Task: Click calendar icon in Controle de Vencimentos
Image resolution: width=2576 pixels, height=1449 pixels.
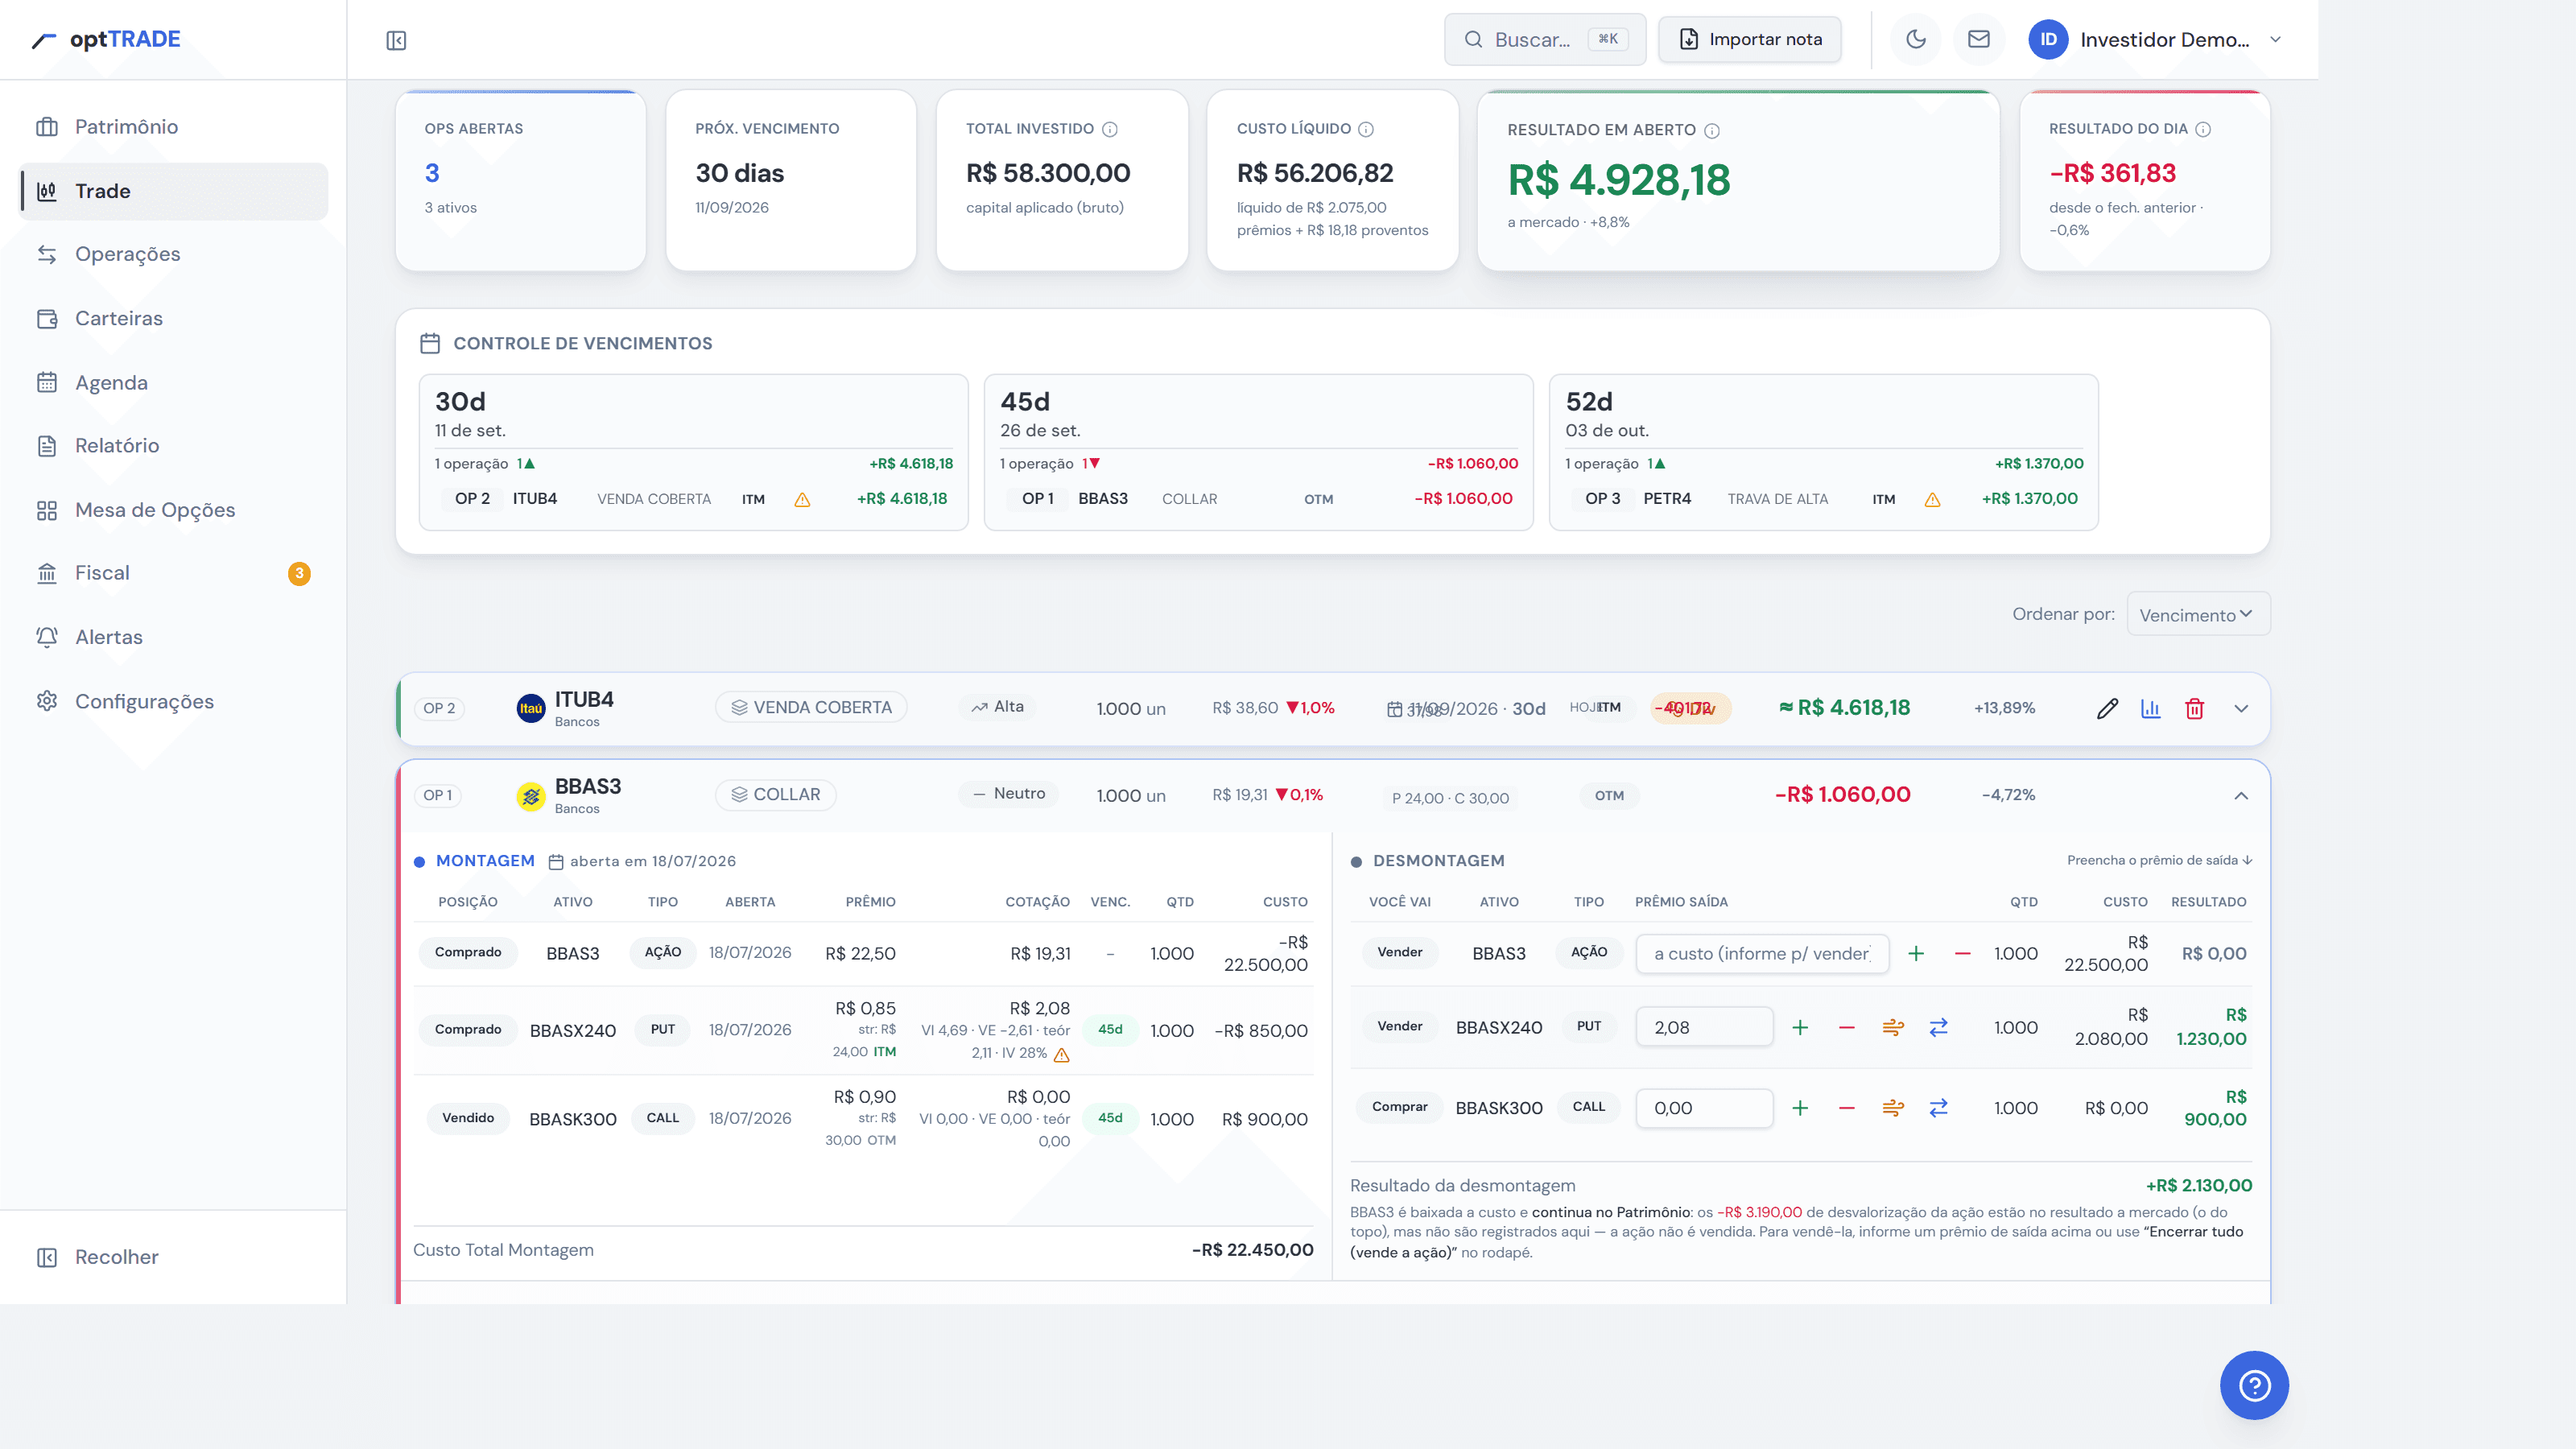Action: (430, 343)
